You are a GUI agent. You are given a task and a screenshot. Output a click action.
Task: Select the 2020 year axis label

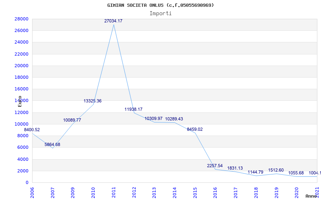(x=297, y=192)
